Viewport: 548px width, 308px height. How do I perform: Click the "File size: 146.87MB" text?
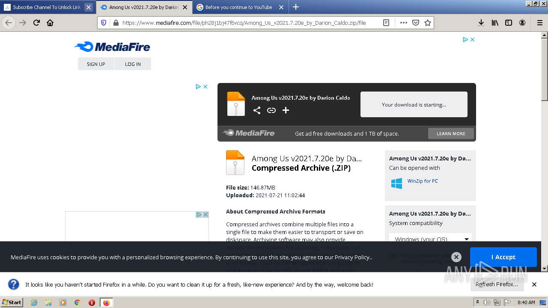click(250, 187)
